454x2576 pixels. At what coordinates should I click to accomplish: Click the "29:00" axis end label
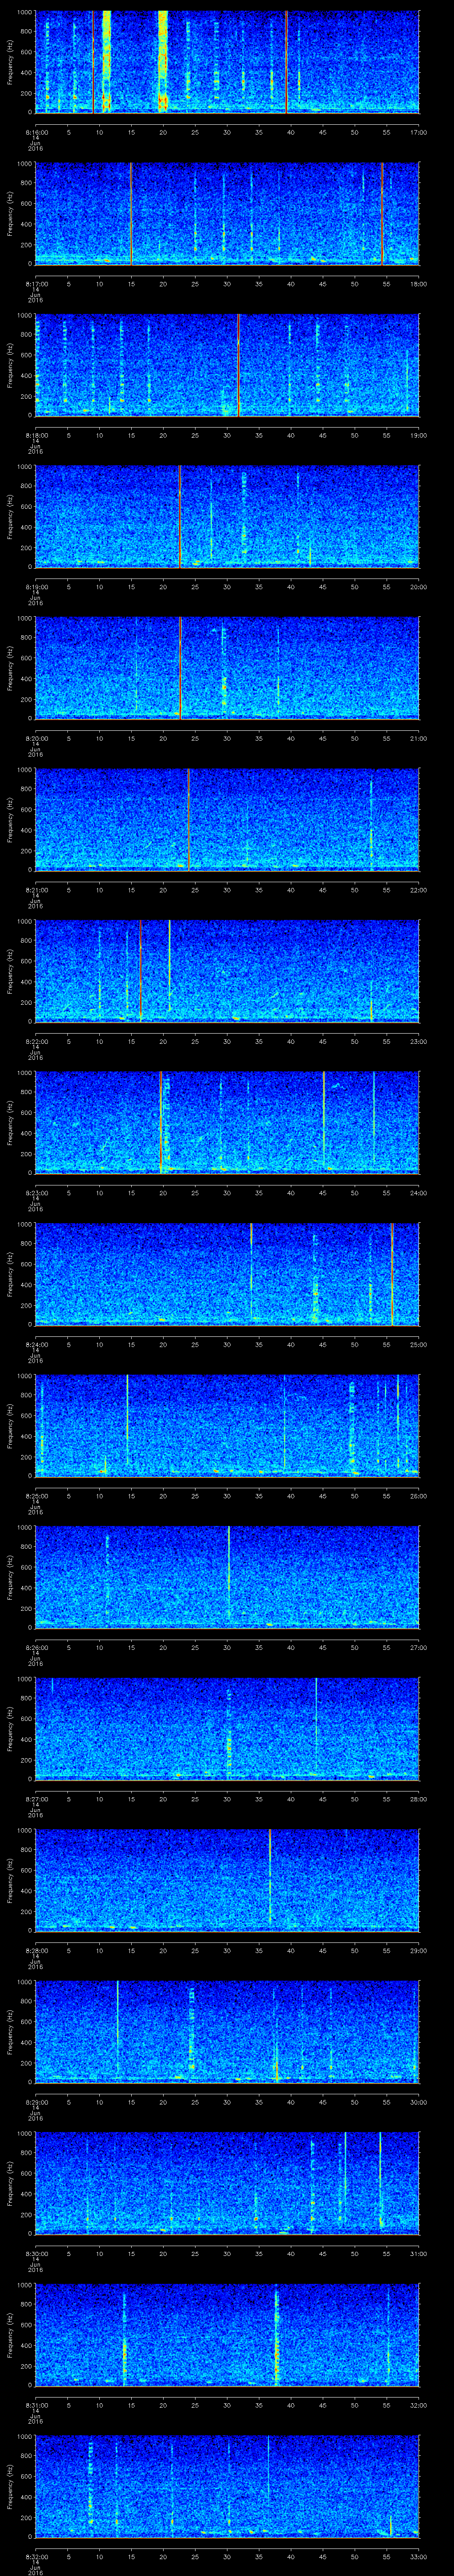418,1950
